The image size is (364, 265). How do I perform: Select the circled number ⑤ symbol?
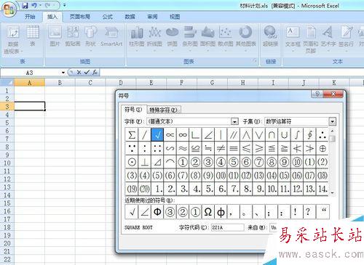(234, 162)
